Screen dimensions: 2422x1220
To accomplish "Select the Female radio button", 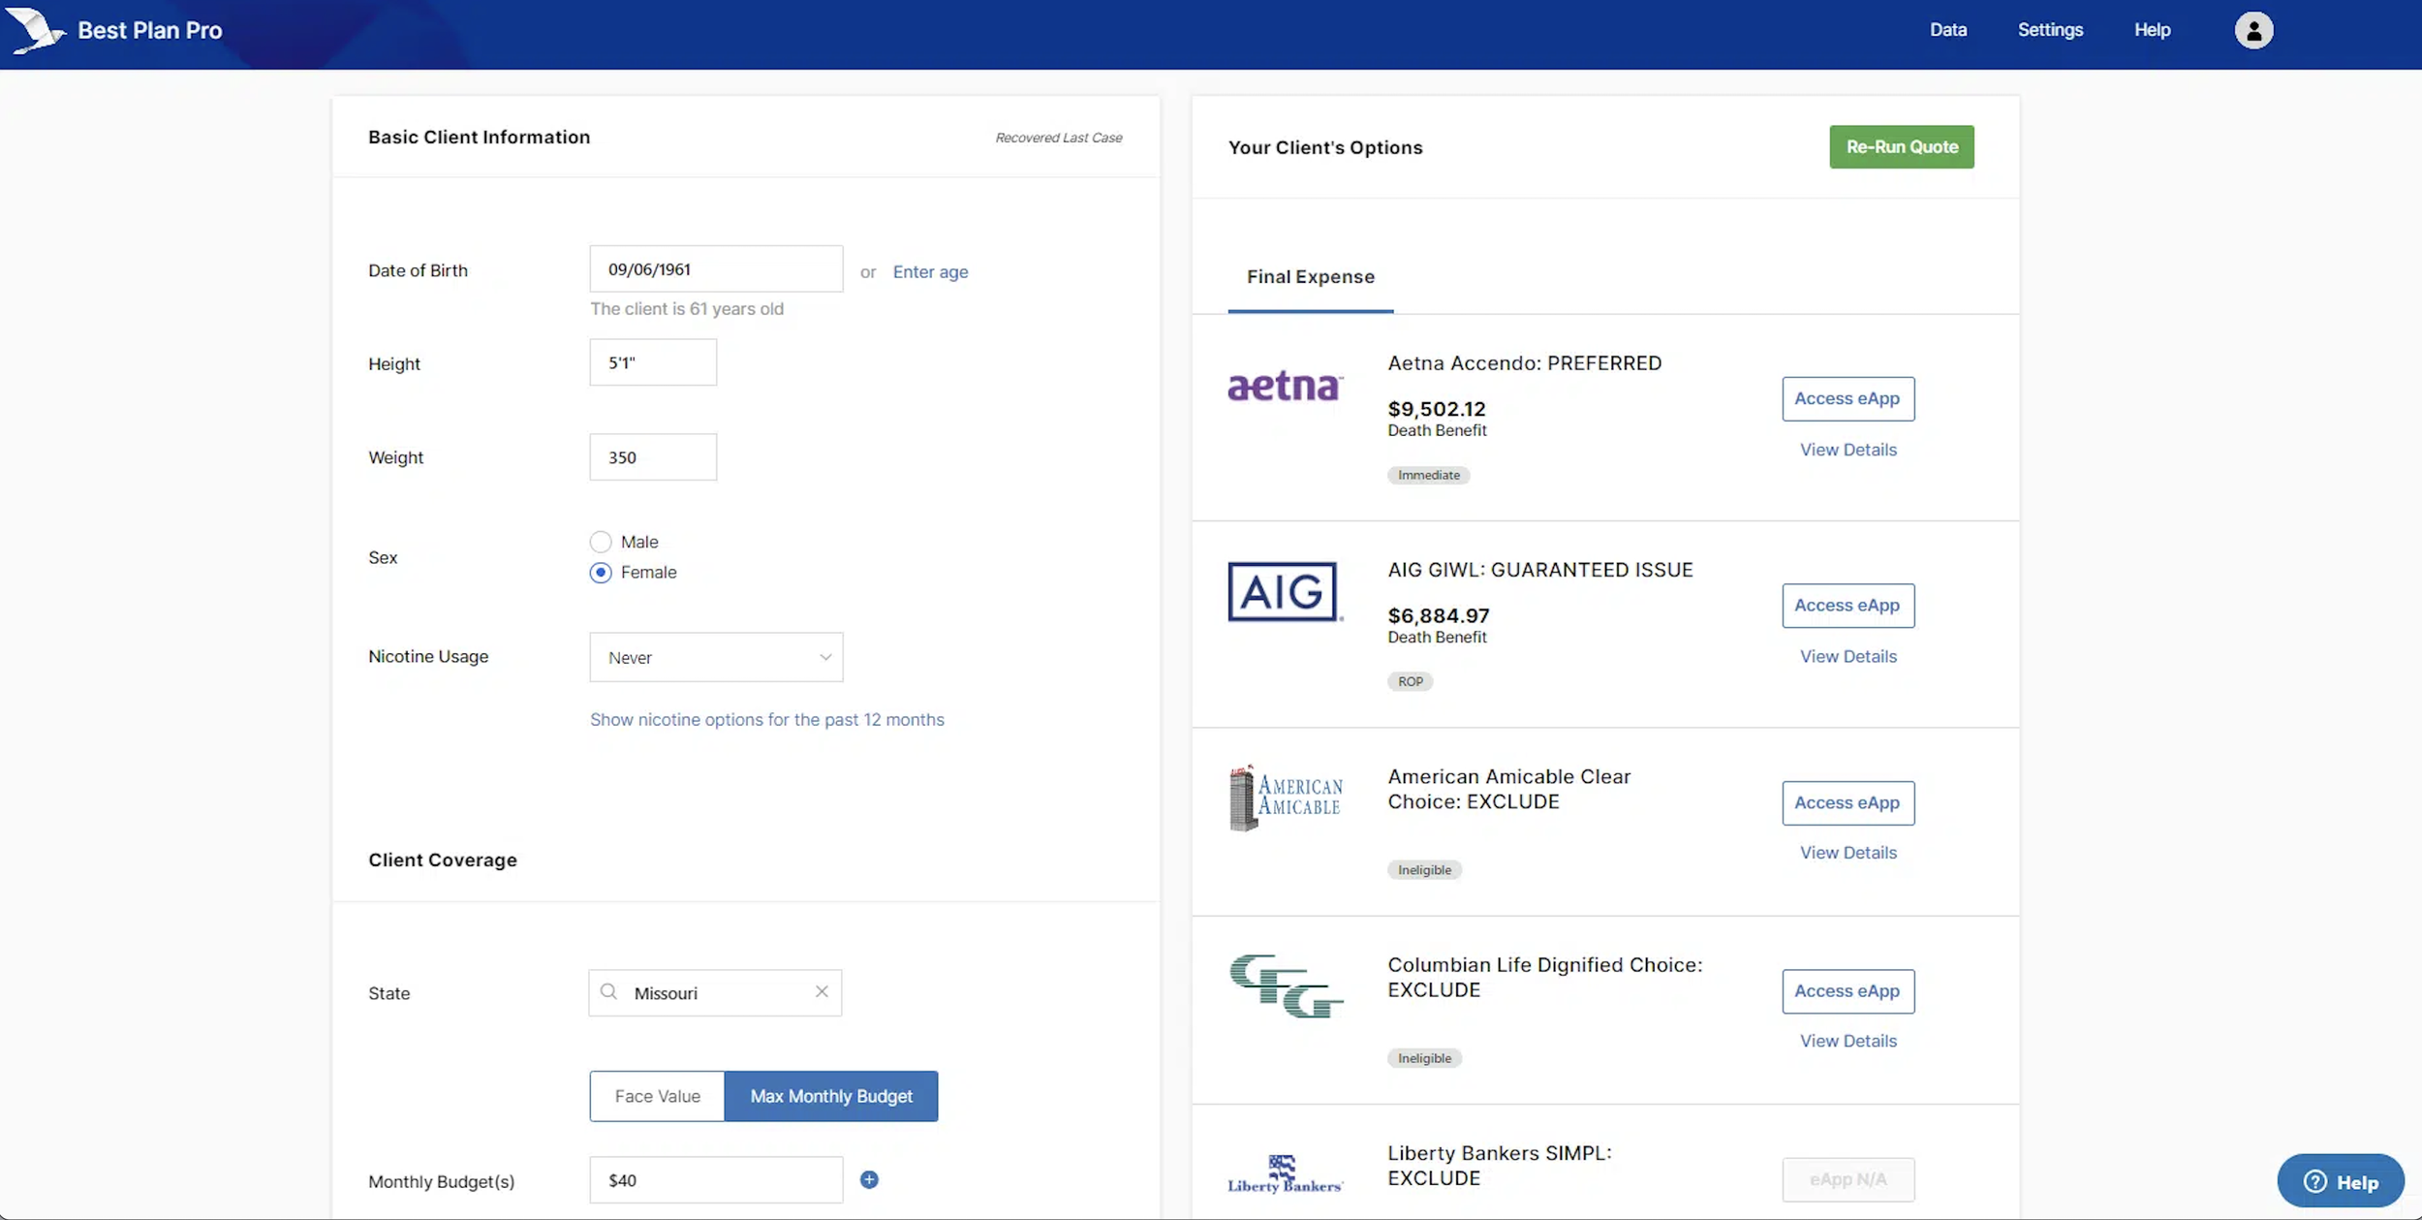I will pos(601,573).
